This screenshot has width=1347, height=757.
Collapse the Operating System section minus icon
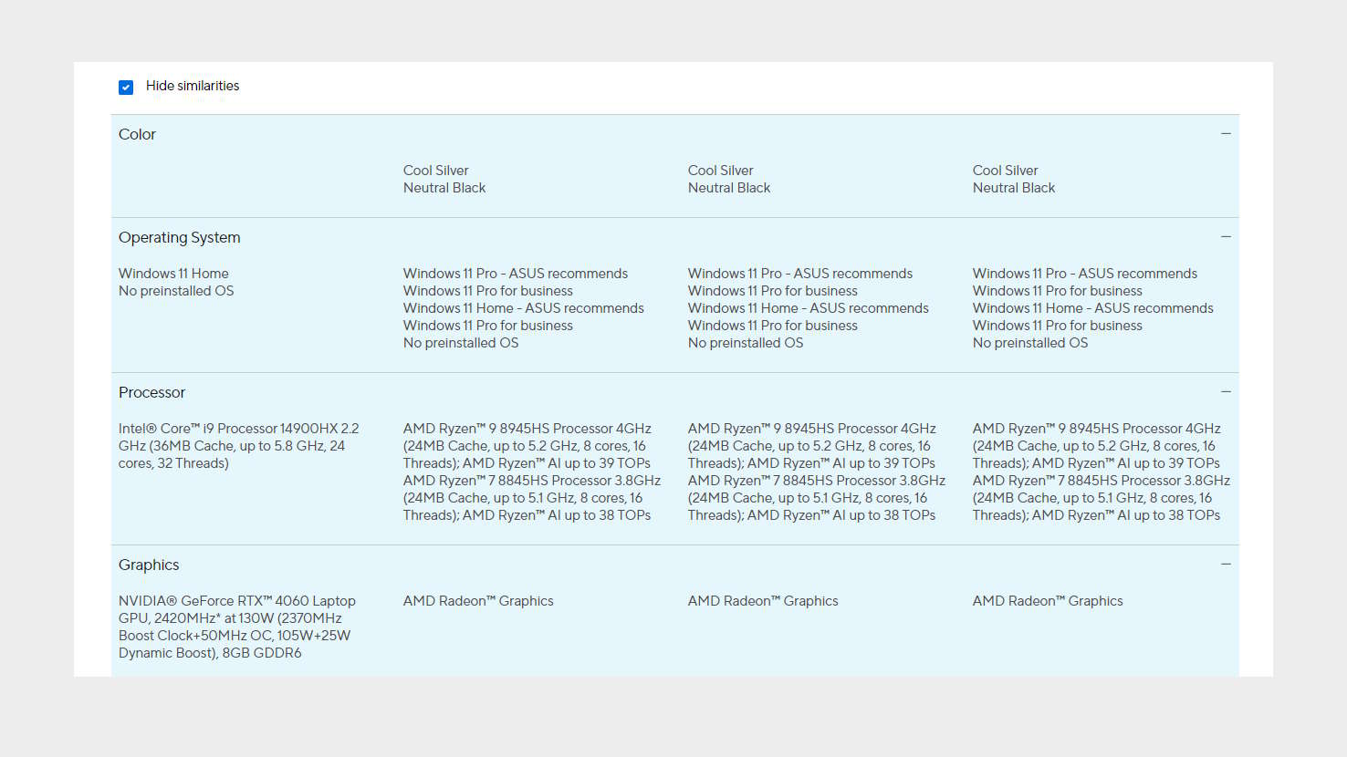coord(1226,237)
